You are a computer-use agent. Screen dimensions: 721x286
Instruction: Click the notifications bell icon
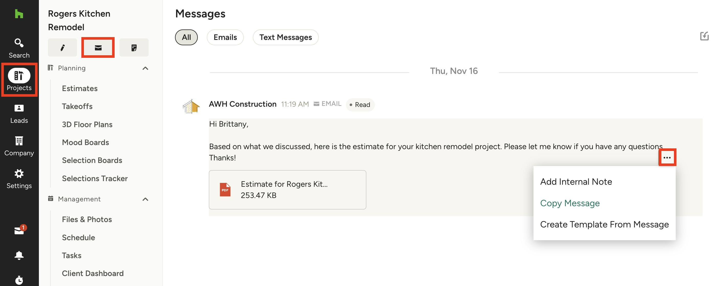tap(19, 255)
